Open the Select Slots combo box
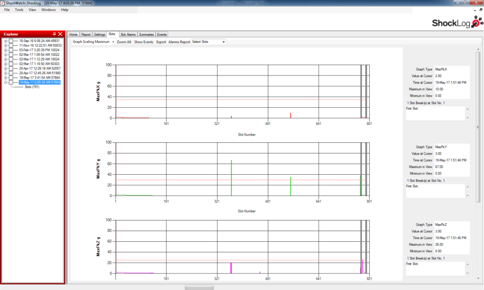The width and height of the screenshot is (484, 290). click(208, 42)
